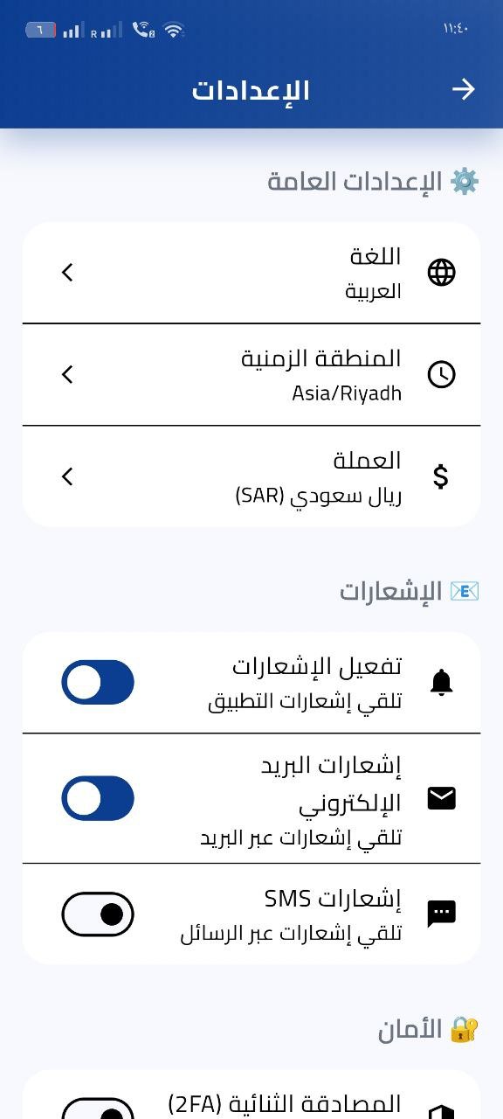Open the اللغة settings row
The height and width of the screenshot is (1119, 503).
(x=251, y=272)
